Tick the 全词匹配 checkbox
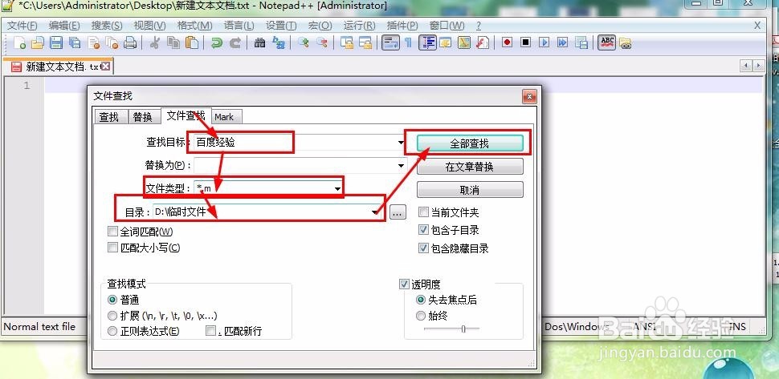 coord(112,232)
